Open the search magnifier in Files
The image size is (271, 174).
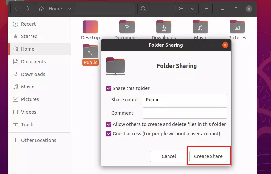[x=143, y=9]
